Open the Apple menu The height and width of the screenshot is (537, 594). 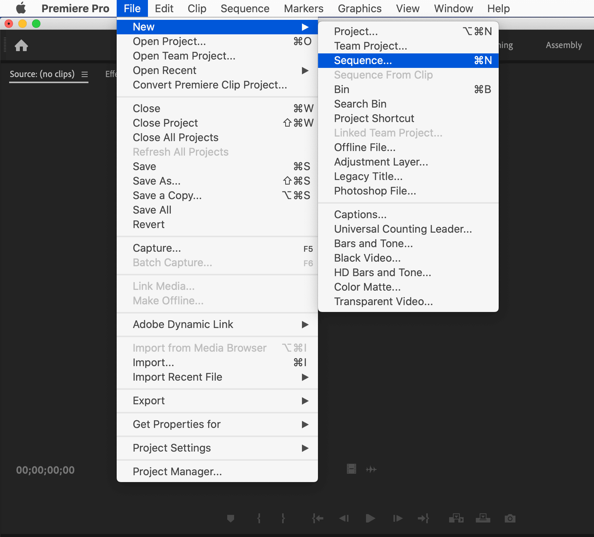pos(21,8)
